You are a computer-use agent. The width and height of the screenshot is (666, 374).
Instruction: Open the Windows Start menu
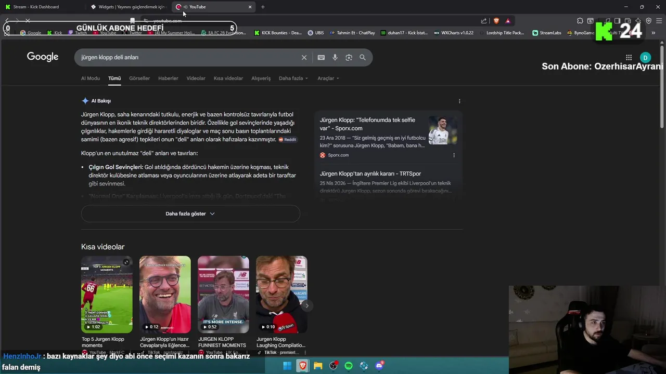287,366
